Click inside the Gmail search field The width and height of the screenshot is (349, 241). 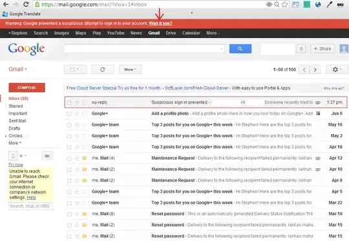(x=145, y=48)
